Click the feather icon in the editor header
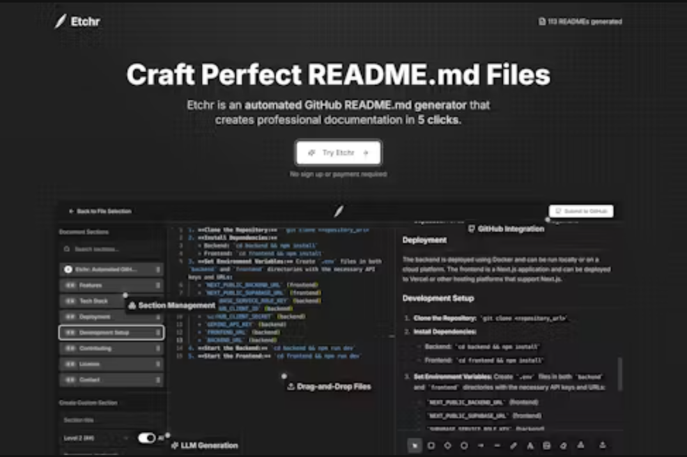This screenshot has width=687, height=457. tap(338, 211)
